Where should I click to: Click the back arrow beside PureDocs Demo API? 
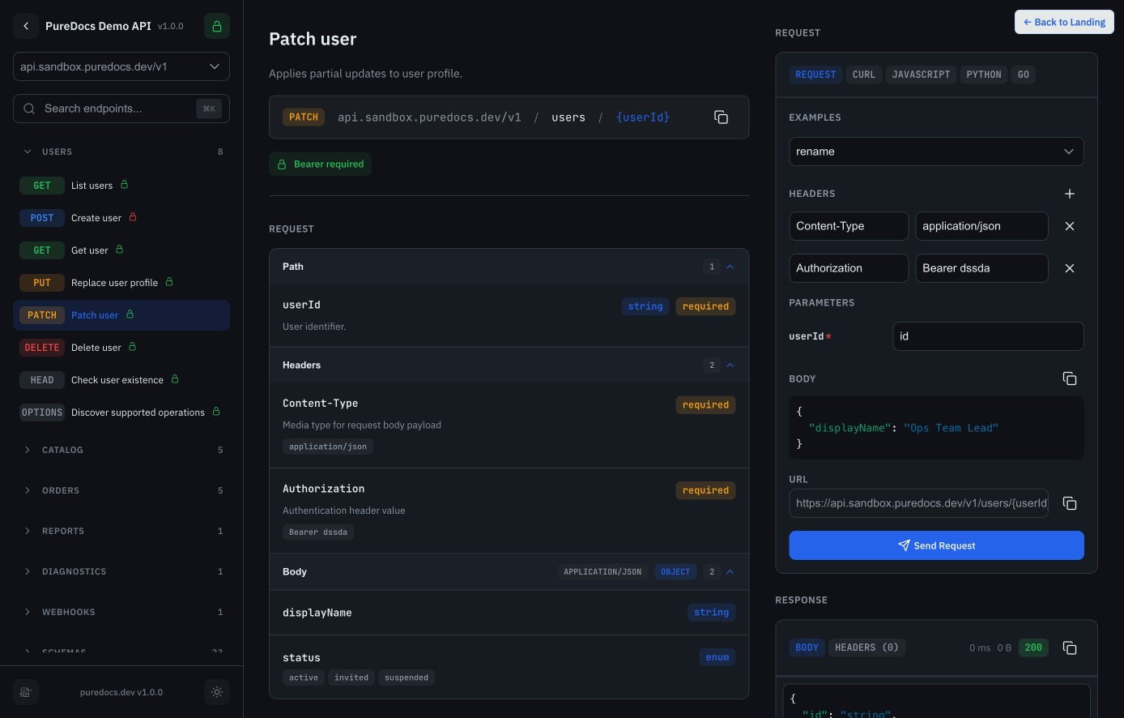(26, 26)
